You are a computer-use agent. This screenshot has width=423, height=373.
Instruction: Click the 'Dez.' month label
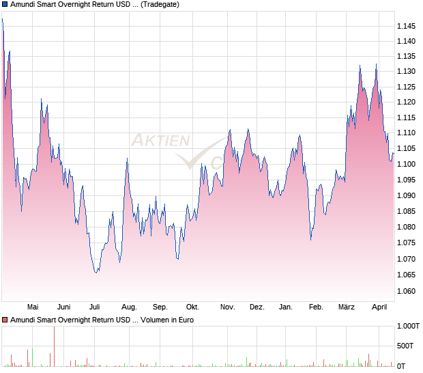coord(257,307)
